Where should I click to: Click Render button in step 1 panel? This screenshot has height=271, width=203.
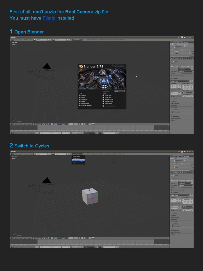pos(174,66)
